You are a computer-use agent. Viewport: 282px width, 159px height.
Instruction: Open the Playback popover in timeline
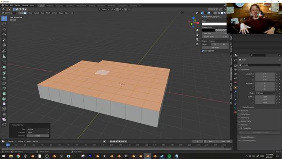pos(12,141)
